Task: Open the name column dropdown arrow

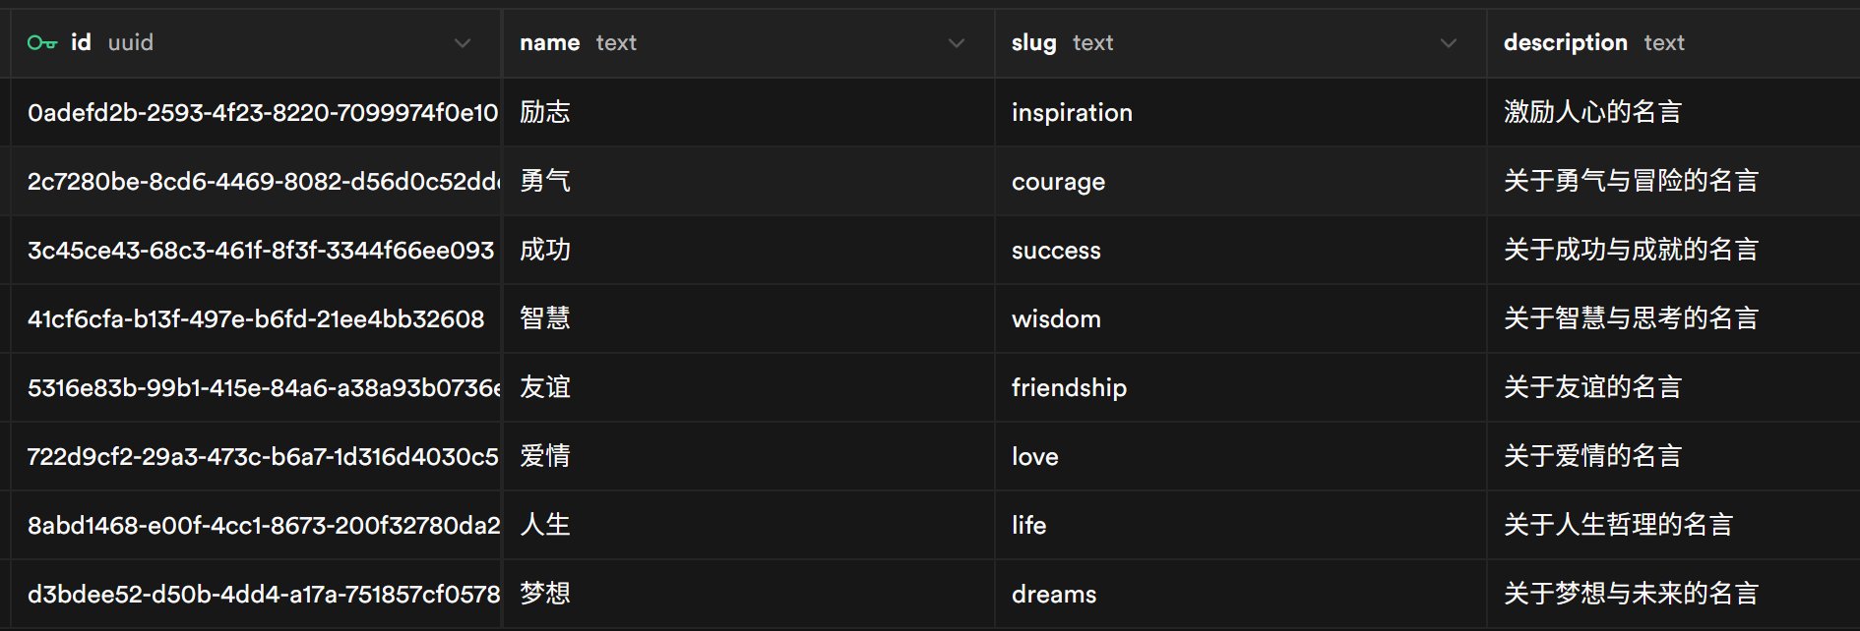Action: (x=956, y=43)
